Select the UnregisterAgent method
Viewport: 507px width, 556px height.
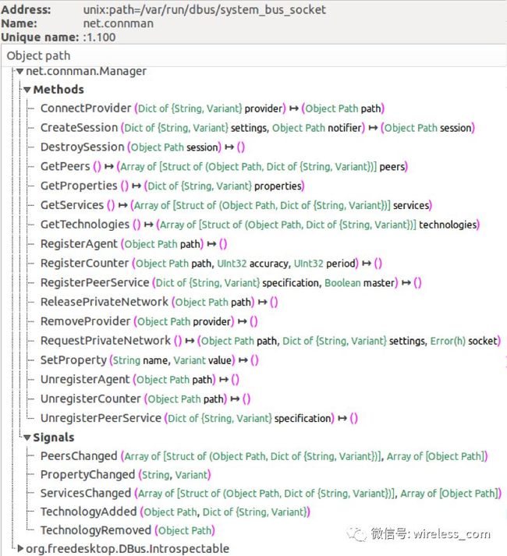click(x=140, y=380)
